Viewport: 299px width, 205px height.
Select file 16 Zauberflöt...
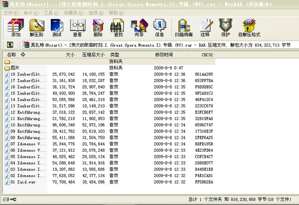point(28,87)
